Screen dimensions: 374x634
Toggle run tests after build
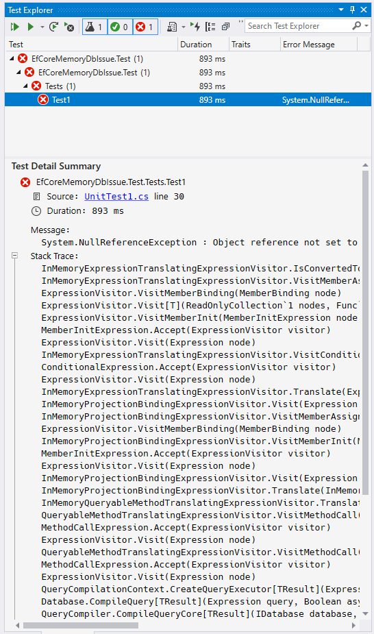195,27
